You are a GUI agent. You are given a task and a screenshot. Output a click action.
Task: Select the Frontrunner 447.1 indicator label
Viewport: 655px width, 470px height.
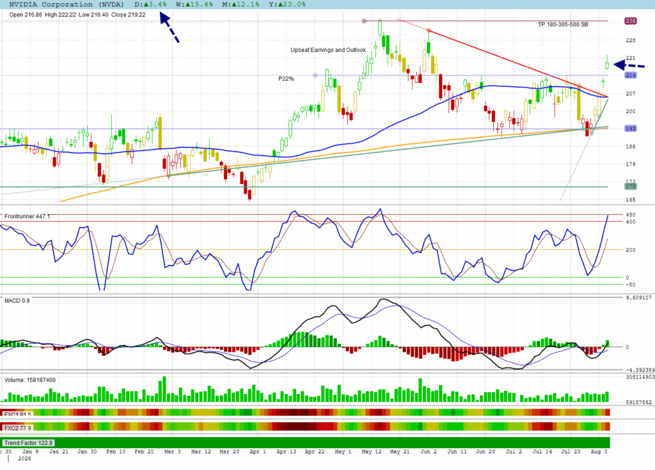pyautogui.click(x=27, y=216)
